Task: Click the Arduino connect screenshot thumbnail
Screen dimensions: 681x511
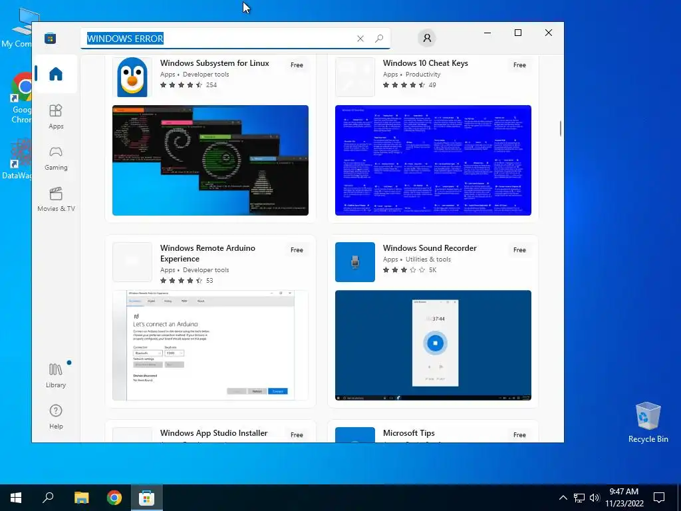Action: click(x=210, y=345)
